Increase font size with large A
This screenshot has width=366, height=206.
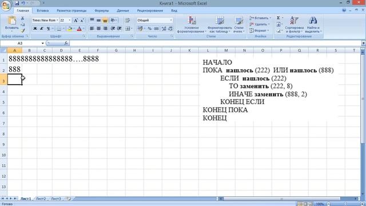tap(75, 21)
